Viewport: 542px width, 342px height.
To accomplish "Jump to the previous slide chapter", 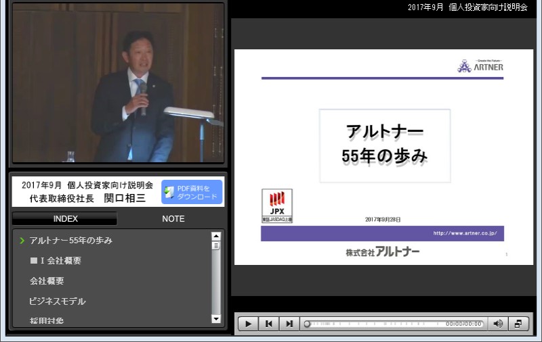I will pos(268,324).
